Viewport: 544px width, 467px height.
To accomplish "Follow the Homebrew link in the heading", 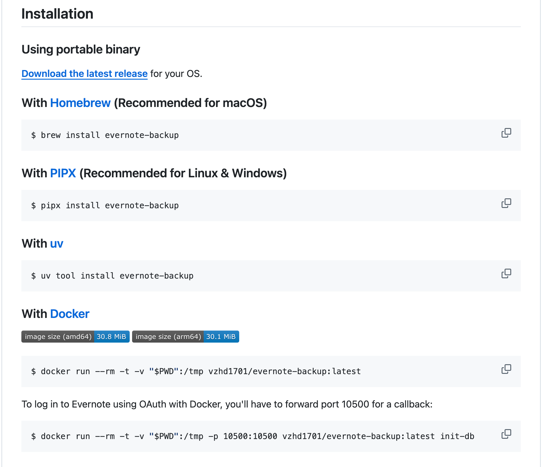I will coord(80,103).
